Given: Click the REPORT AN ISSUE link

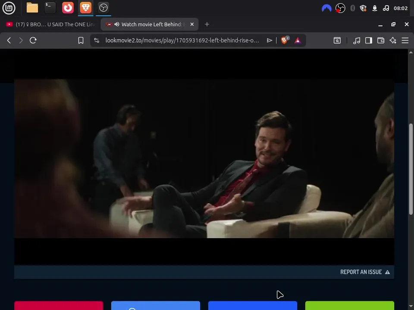Looking at the screenshot, I should (x=361, y=272).
